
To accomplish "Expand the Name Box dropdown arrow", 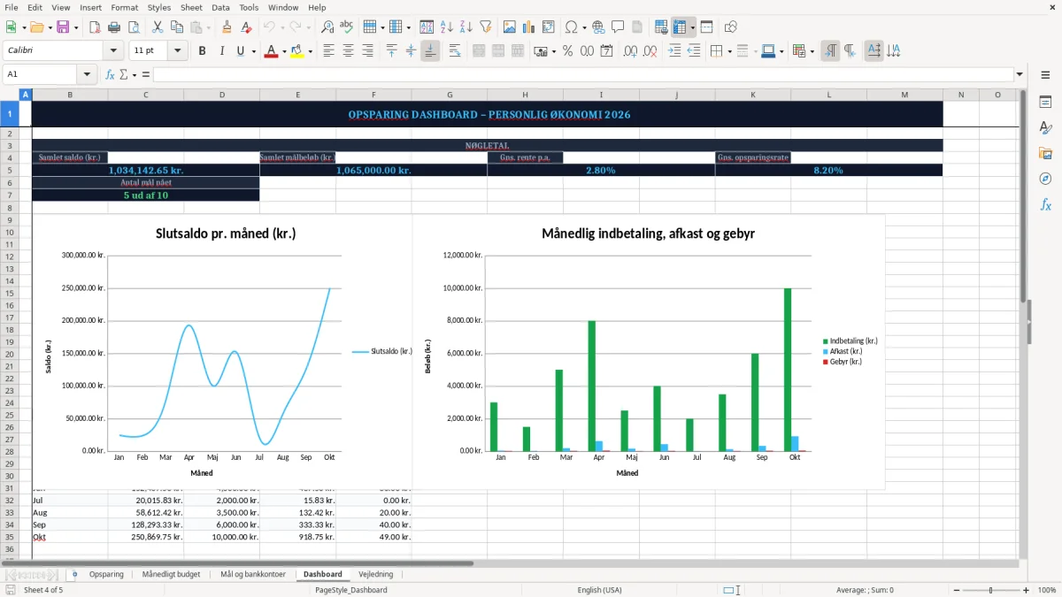I will [87, 74].
